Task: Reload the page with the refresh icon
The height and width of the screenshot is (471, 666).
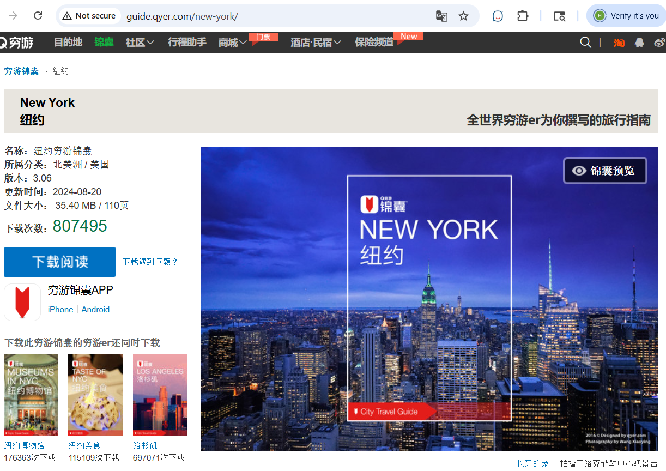Action: 38,16
